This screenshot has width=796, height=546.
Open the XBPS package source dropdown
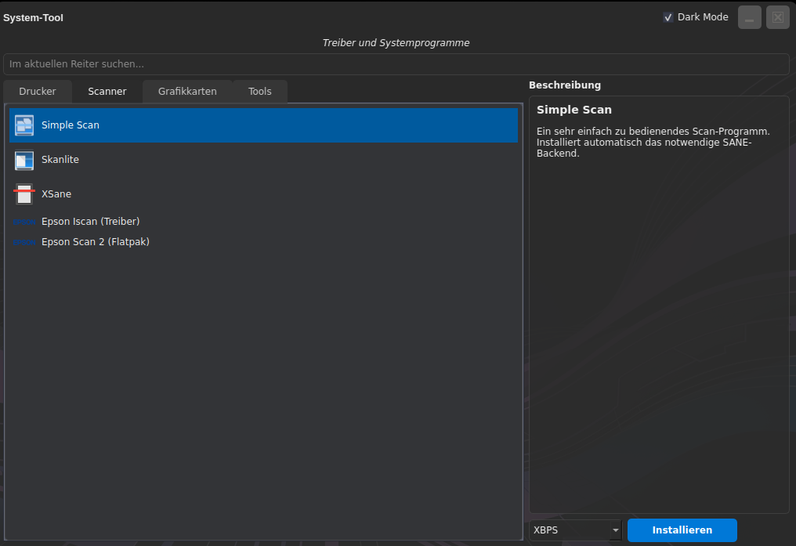click(x=575, y=530)
